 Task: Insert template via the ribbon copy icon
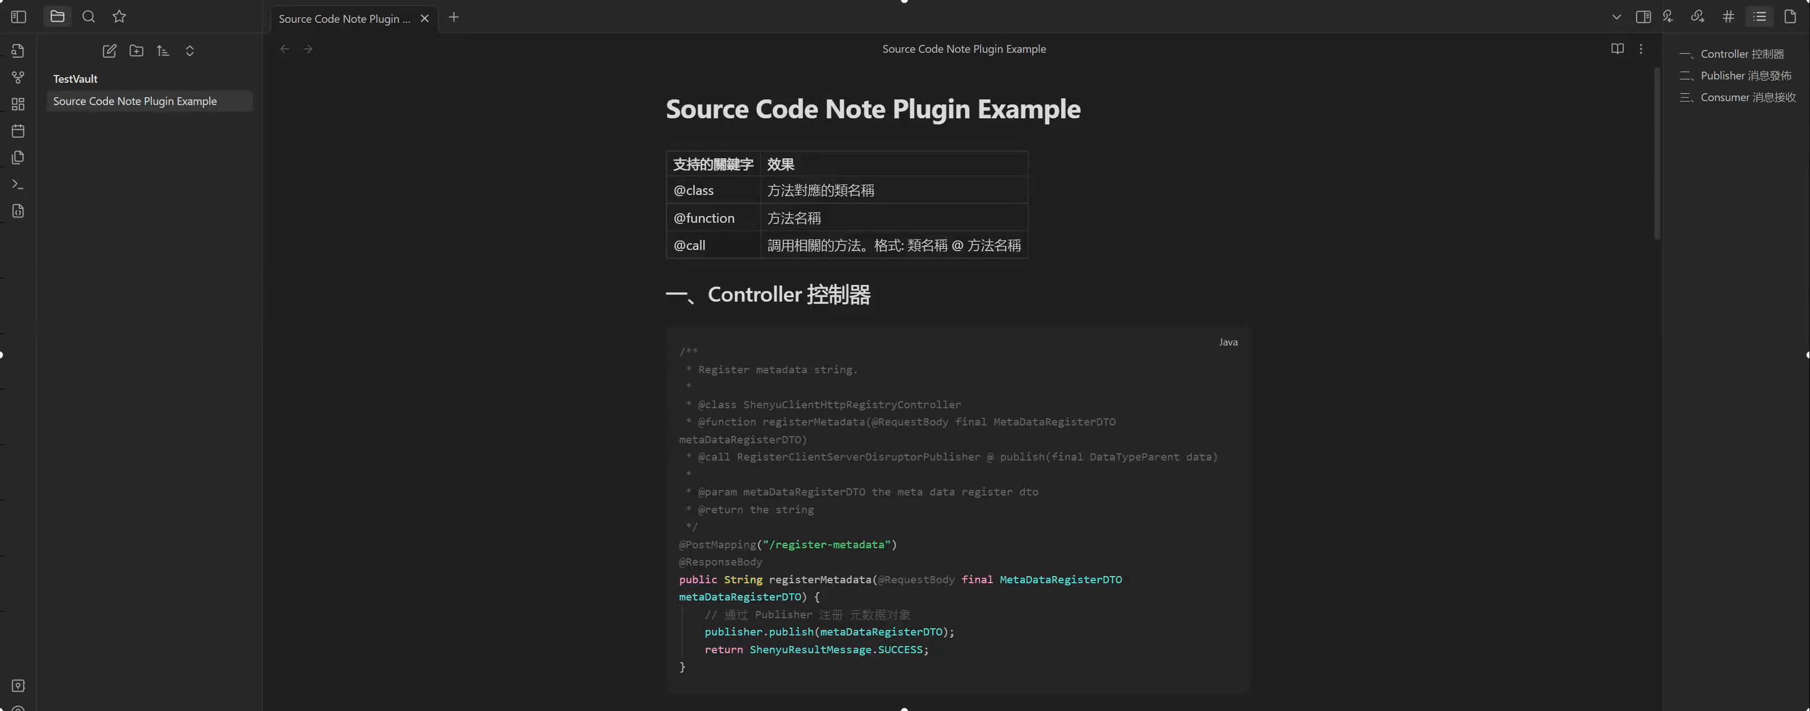click(x=18, y=157)
